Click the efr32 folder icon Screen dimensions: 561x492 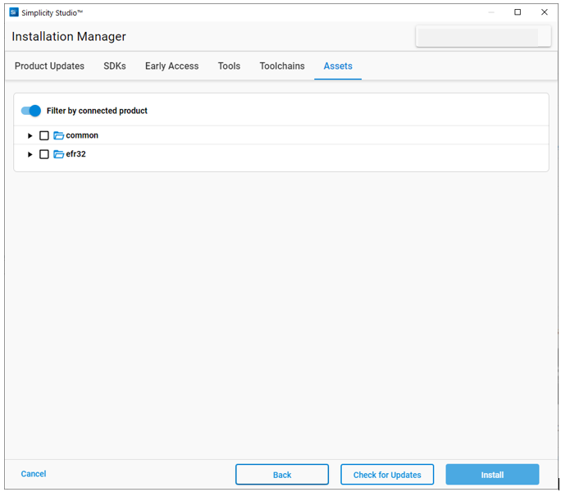click(58, 154)
